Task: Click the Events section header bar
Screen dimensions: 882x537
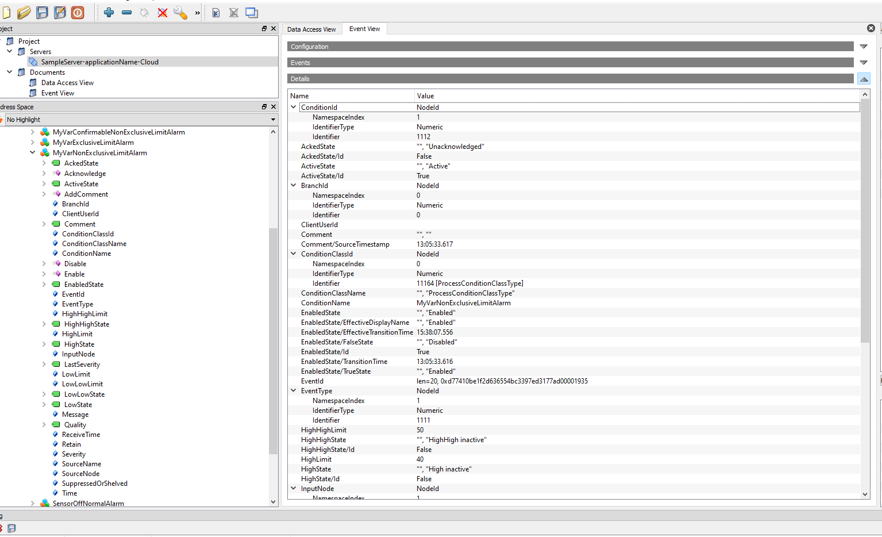Action: click(x=571, y=63)
